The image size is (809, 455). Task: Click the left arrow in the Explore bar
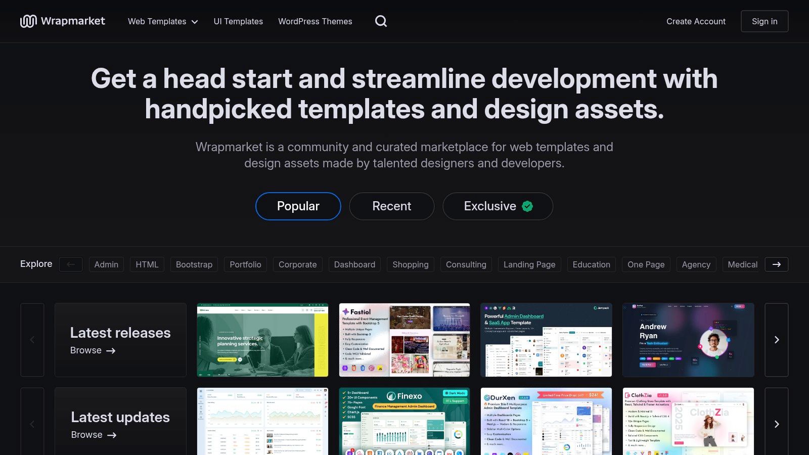pyautogui.click(x=71, y=264)
